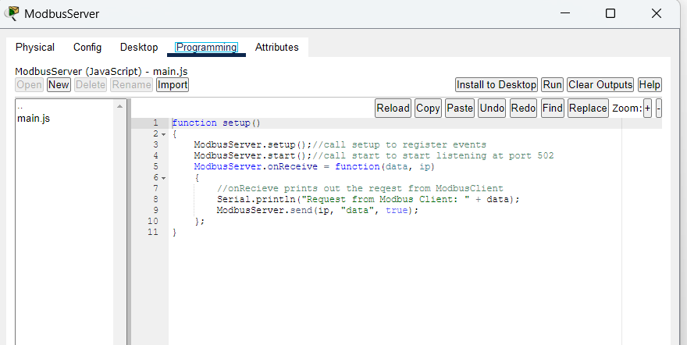Increase editor zoom with plus
Viewport: 687px width, 345px height.
647,108
